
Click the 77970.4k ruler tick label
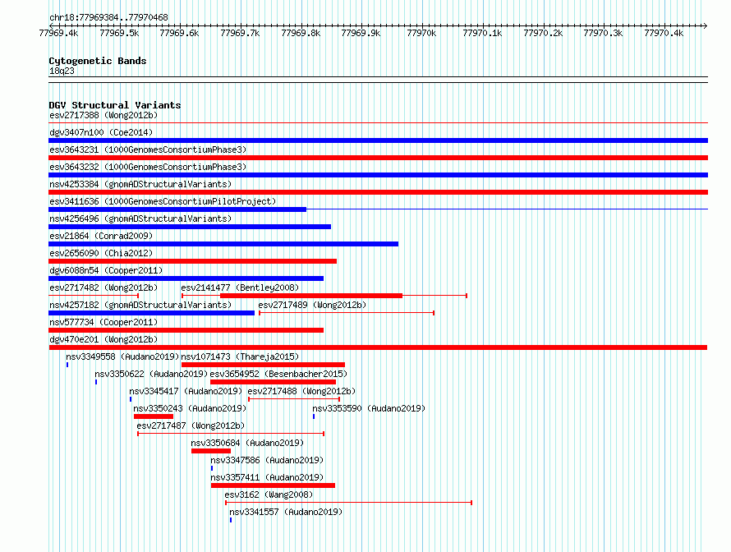coord(664,33)
